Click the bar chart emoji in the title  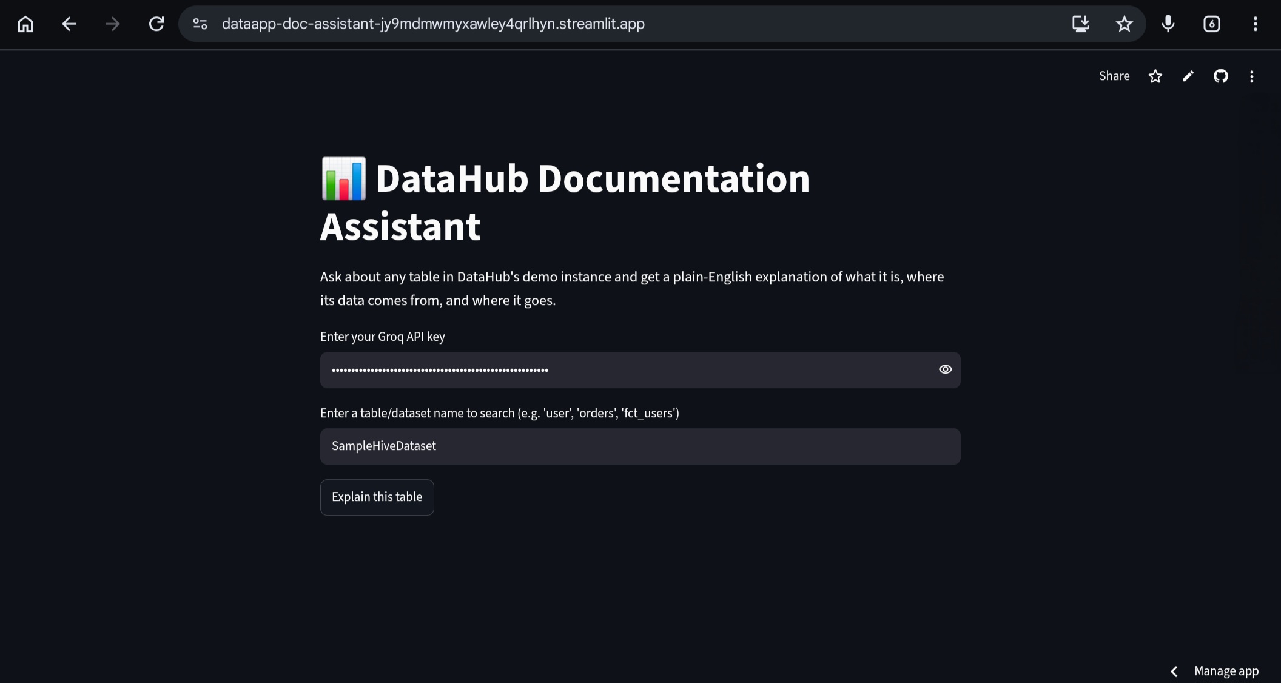click(x=343, y=179)
